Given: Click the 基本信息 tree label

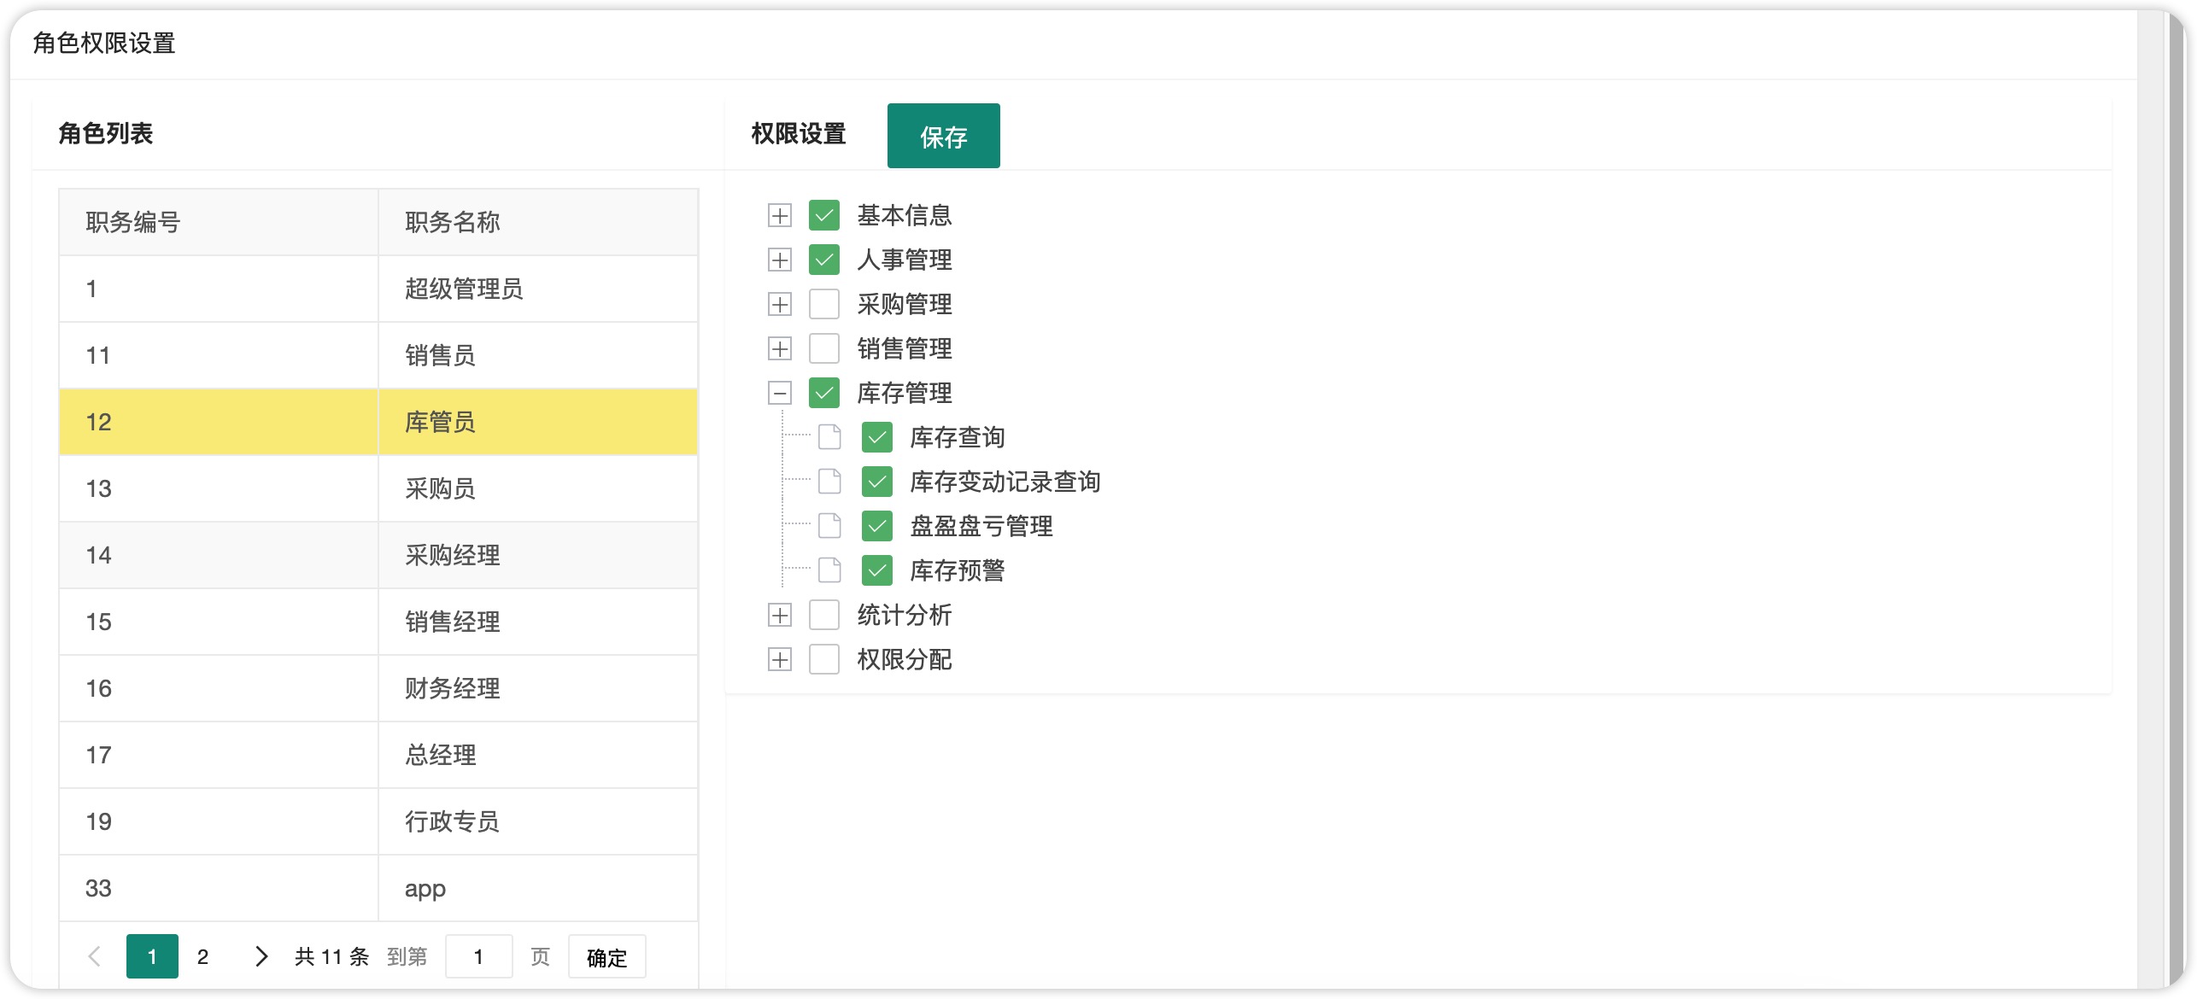Looking at the screenshot, I should [x=904, y=215].
